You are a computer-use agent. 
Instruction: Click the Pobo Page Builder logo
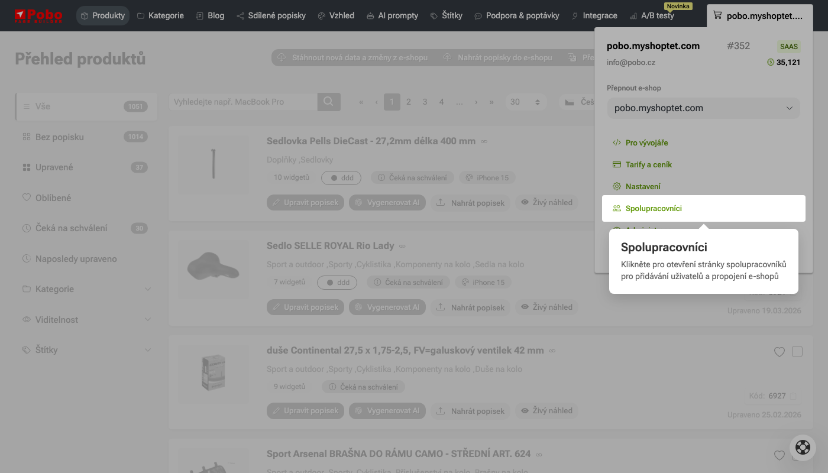click(x=38, y=15)
